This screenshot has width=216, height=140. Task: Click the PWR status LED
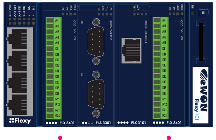10,19
